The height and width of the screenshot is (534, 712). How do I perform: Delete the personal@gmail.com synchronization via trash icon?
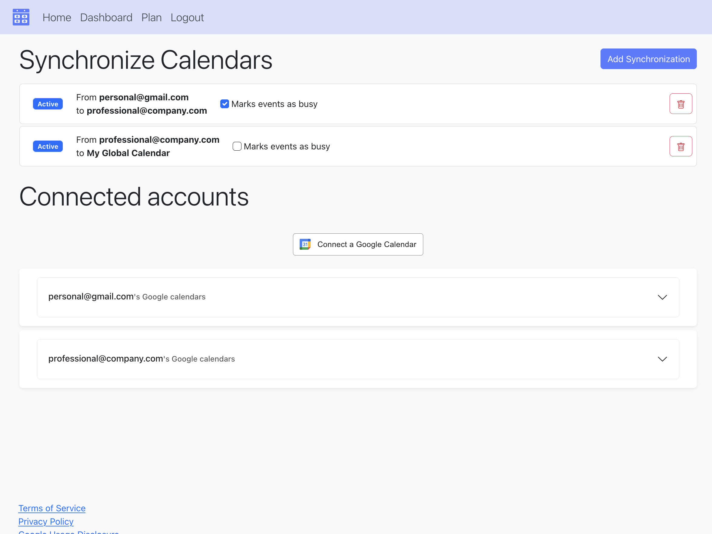click(x=680, y=104)
